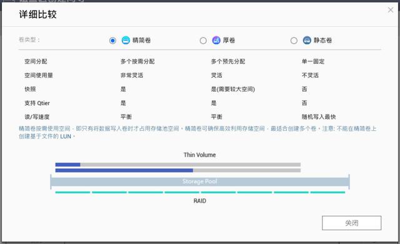Click the 关闭 button

(x=351, y=223)
